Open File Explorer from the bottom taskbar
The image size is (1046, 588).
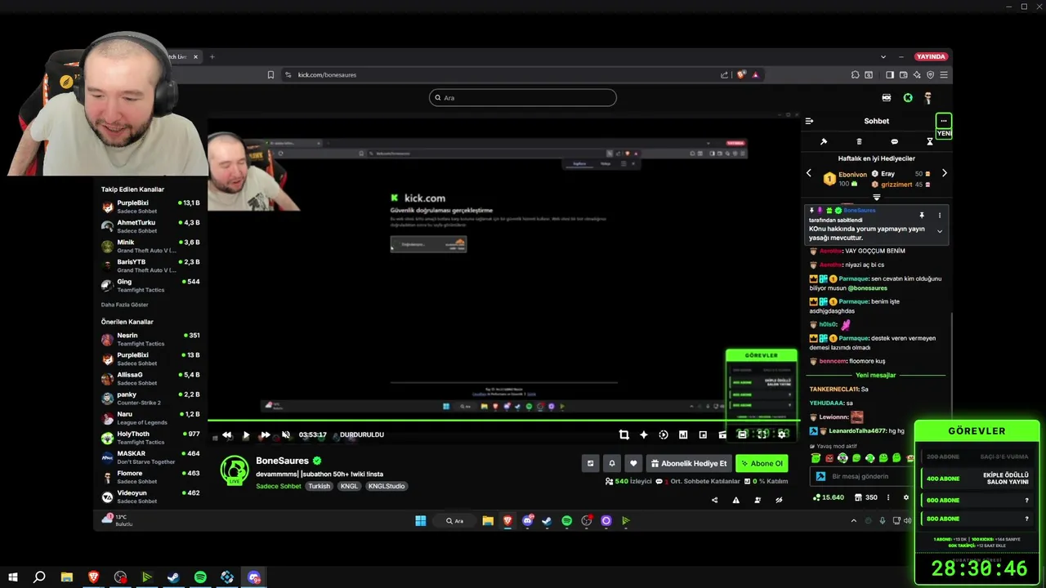point(66,577)
